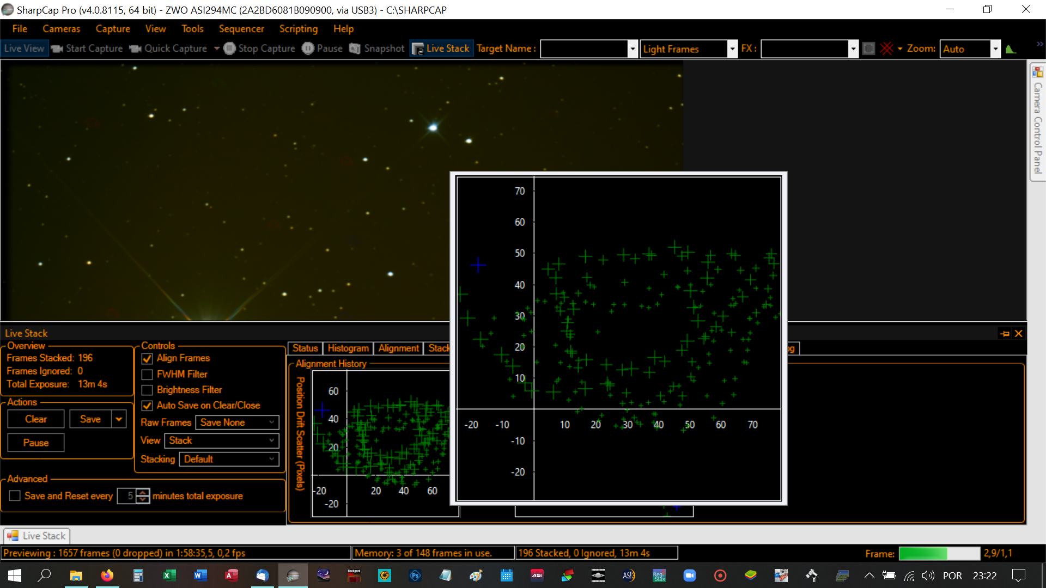Open the Scripting menu
The width and height of the screenshot is (1046, 588).
[299, 29]
